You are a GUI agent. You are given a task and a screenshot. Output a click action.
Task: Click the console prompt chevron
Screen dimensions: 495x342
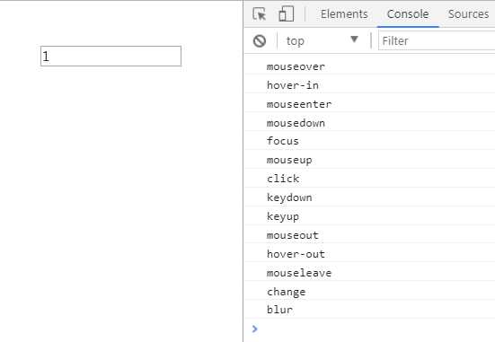click(255, 329)
